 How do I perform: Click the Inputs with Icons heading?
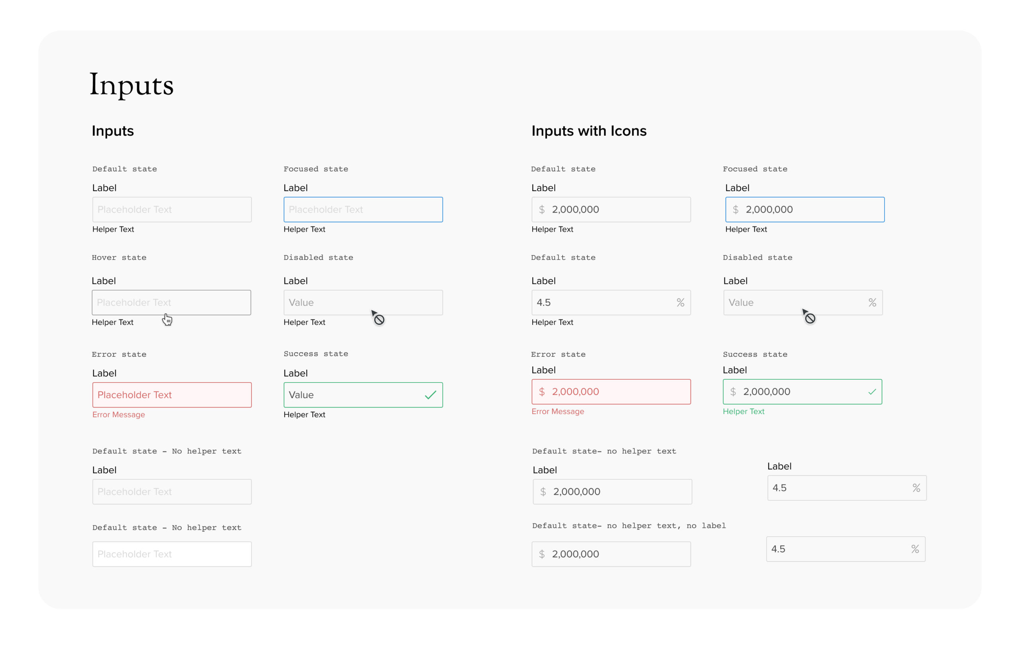(x=588, y=131)
